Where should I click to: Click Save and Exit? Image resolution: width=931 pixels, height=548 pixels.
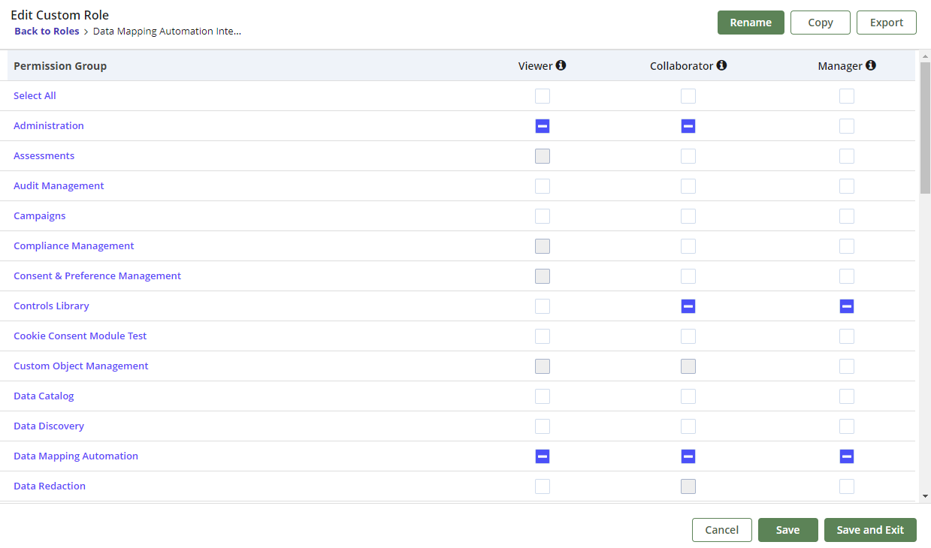point(870,530)
